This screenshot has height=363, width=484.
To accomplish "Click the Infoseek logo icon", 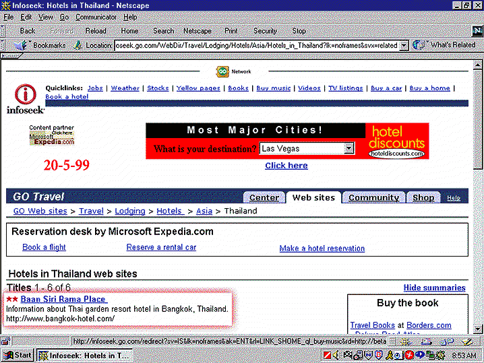I will click(26, 98).
